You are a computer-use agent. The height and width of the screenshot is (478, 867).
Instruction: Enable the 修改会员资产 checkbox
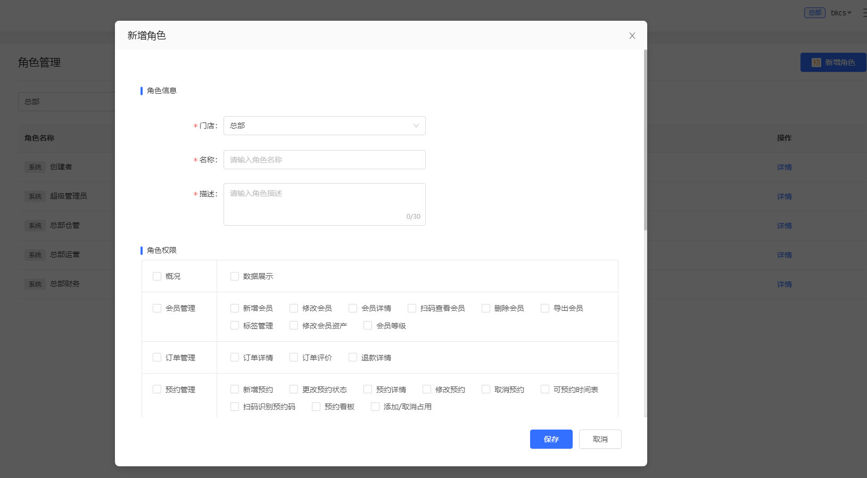click(x=294, y=325)
